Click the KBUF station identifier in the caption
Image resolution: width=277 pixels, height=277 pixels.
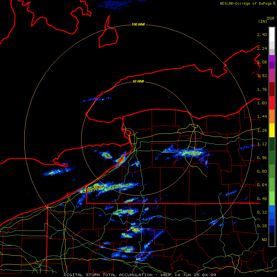click(166, 275)
